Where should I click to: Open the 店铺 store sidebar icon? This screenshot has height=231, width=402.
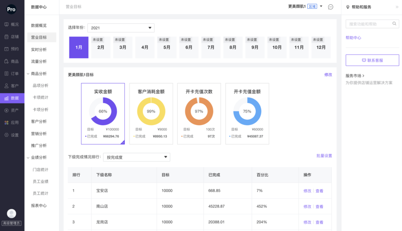point(6,37)
